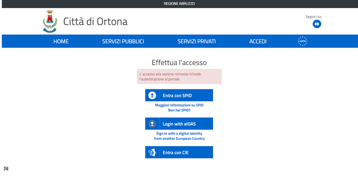The height and width of the screenshot is (179, 358).
Task: Open Maggiori informazioni su SPID link
Action: (179, 105)
